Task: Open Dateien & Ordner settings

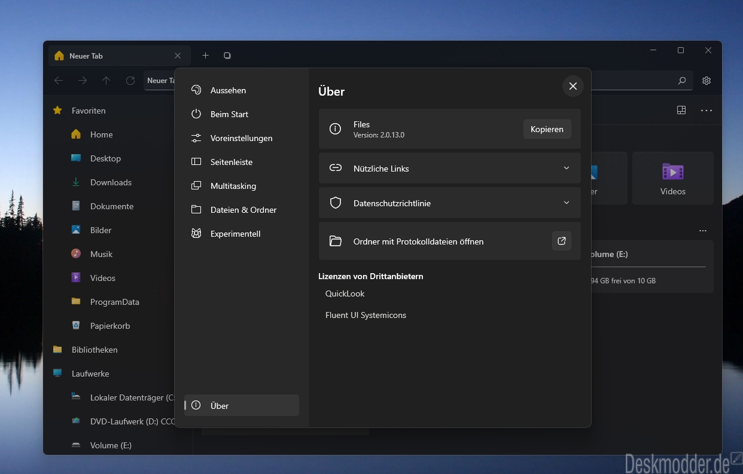Action: (x=242, y=210)
